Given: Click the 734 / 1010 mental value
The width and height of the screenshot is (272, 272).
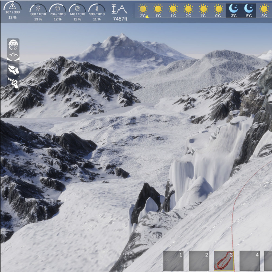Looking at the screenshot, I should pyautogui.click(x=58, y=14).
